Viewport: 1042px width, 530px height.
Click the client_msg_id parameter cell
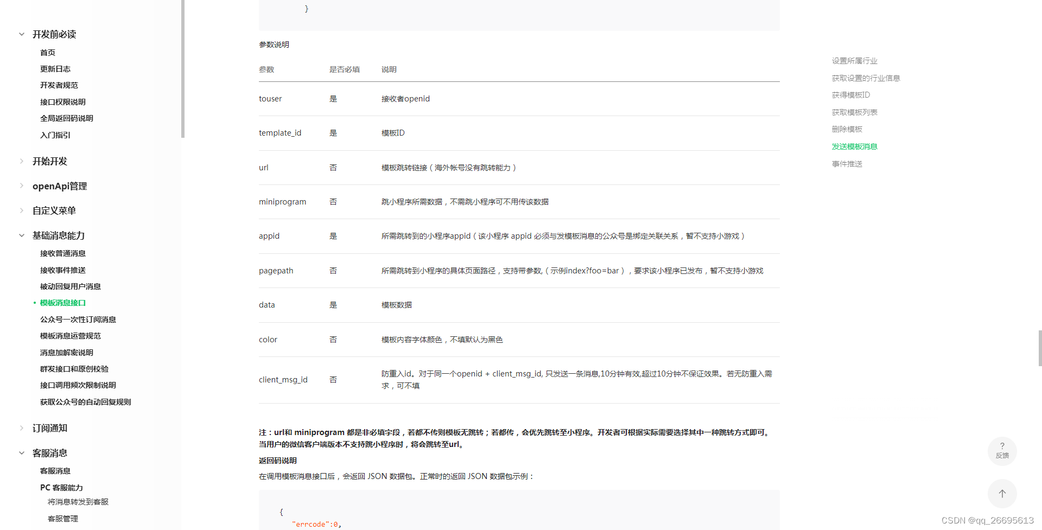click(x=283, y=380)
